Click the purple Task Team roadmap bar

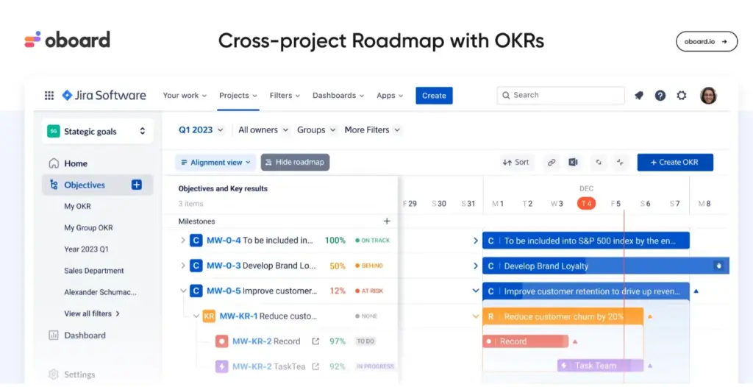click(600, 366)
